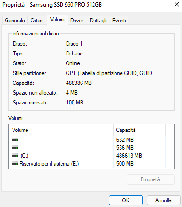The width and height of the screenshot is (182, 207).
Task: Confirm the dialog with OK
Action: point(126,200)
